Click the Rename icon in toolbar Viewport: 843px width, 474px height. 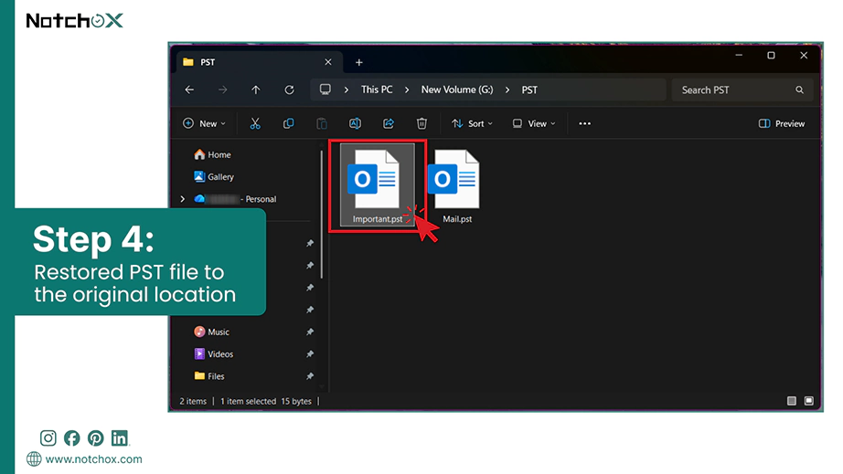pos(355,123)
